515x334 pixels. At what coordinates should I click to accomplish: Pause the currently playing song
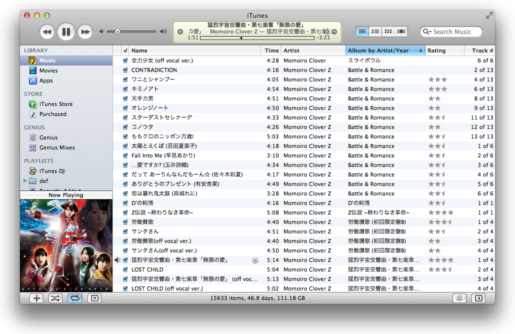coord(65,32)
